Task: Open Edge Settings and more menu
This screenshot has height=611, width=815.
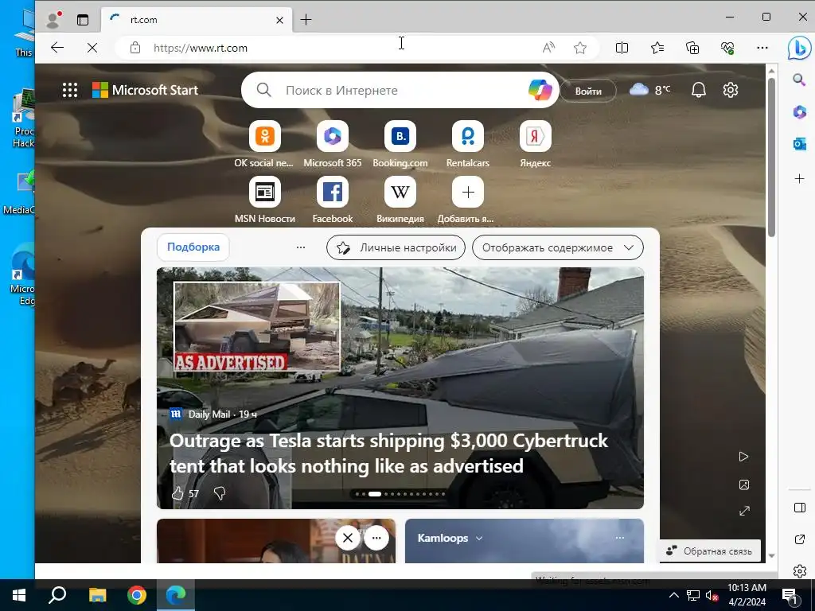Action: pos(762,48)
